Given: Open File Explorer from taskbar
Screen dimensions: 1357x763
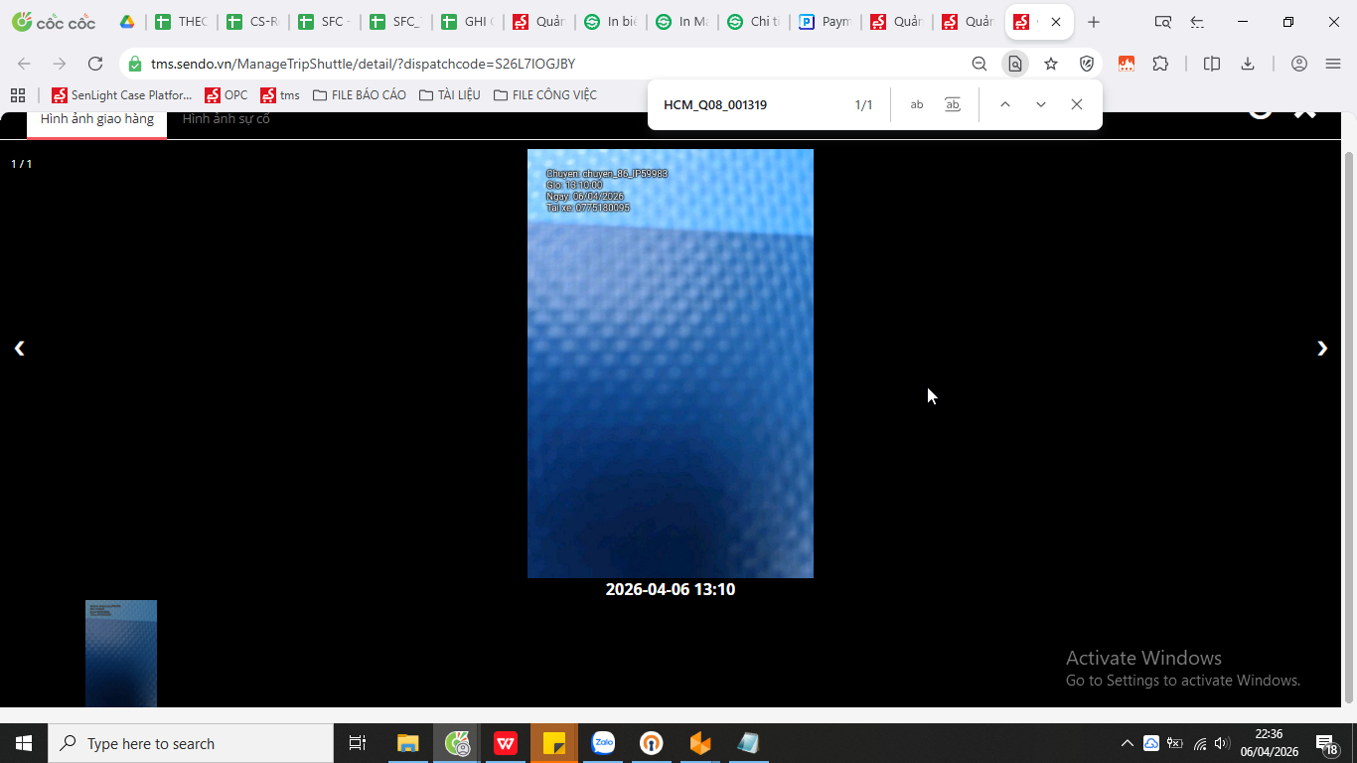Looking at the screenshot, I should tap(408, 743).
